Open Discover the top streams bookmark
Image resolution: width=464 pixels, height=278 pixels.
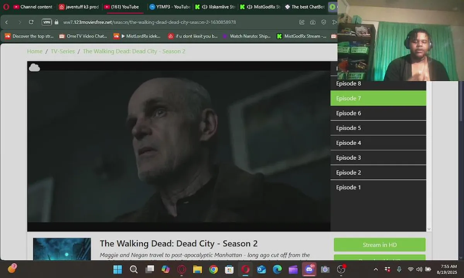click(x=29, y=36)
